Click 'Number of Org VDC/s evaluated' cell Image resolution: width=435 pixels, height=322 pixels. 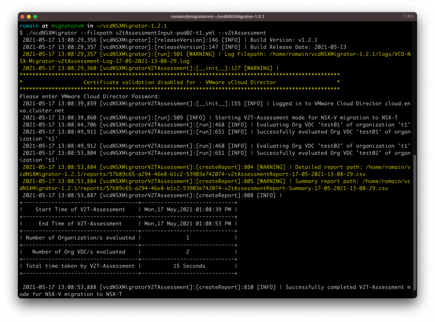click(x=79, y=252)
